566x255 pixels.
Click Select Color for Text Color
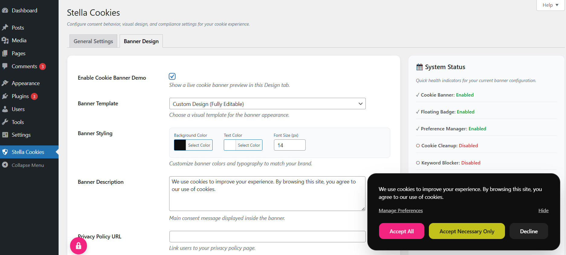249,145
